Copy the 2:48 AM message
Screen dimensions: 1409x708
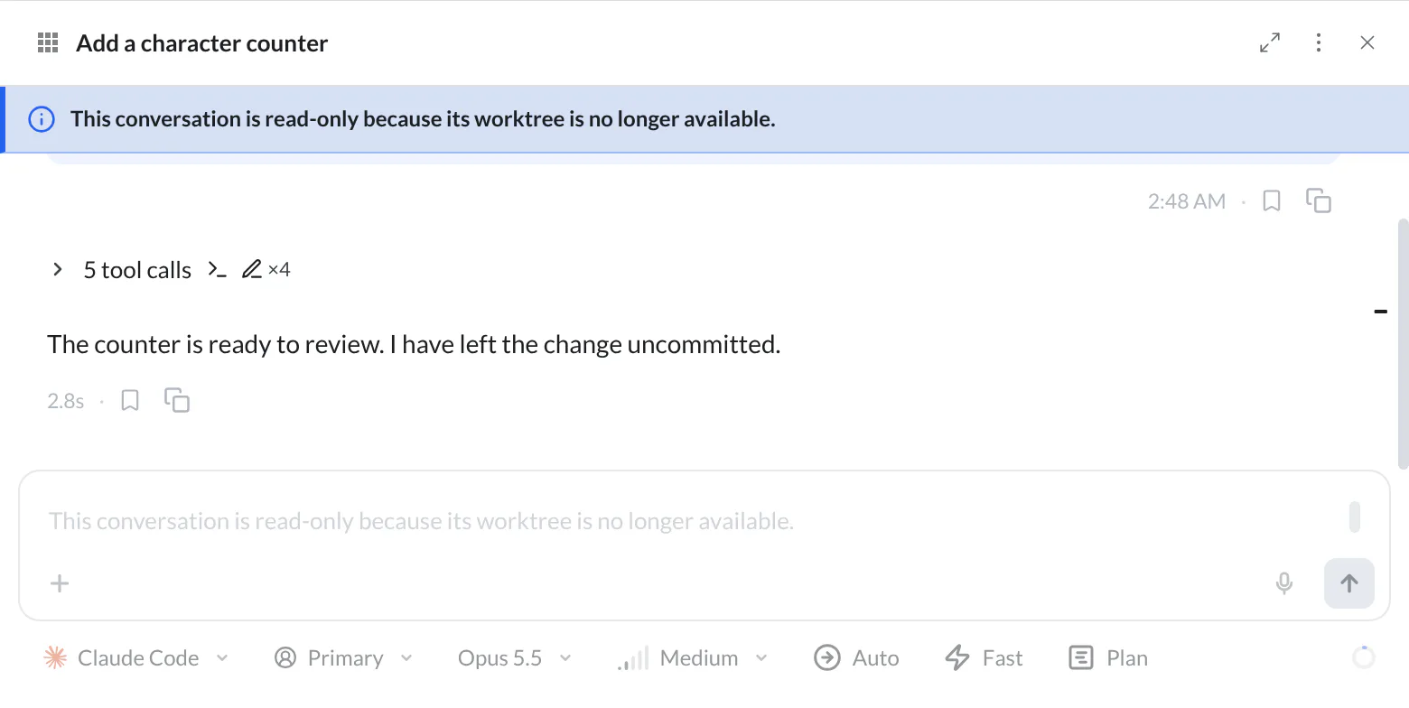pos(1319,200)
